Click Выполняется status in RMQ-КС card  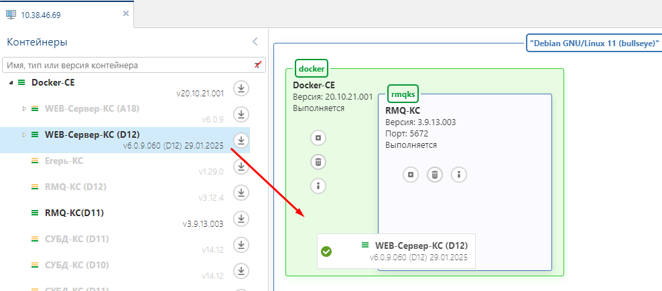pos(411,144)
